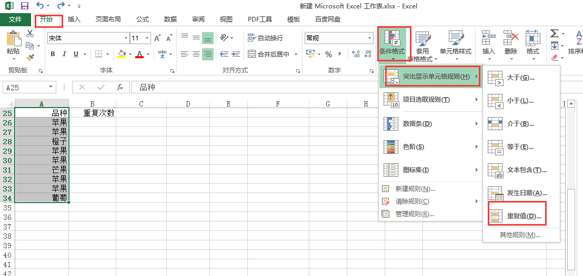Cut selection with scissors icon
This screenshot has width=583, height=276.
tap(30, 34)
